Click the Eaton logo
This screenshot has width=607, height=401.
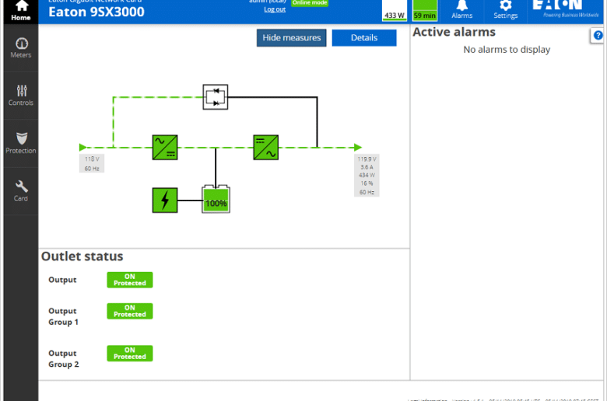click(x=566, y=9)
